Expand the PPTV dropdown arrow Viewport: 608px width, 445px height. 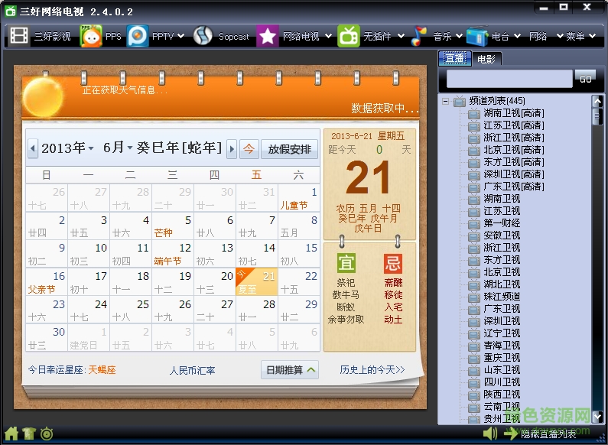[x=180, y=36]
